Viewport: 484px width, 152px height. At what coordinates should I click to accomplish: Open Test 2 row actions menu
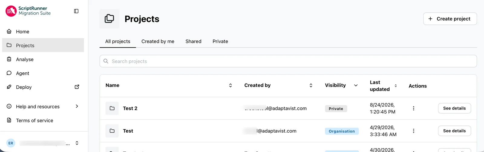[414, 108]
